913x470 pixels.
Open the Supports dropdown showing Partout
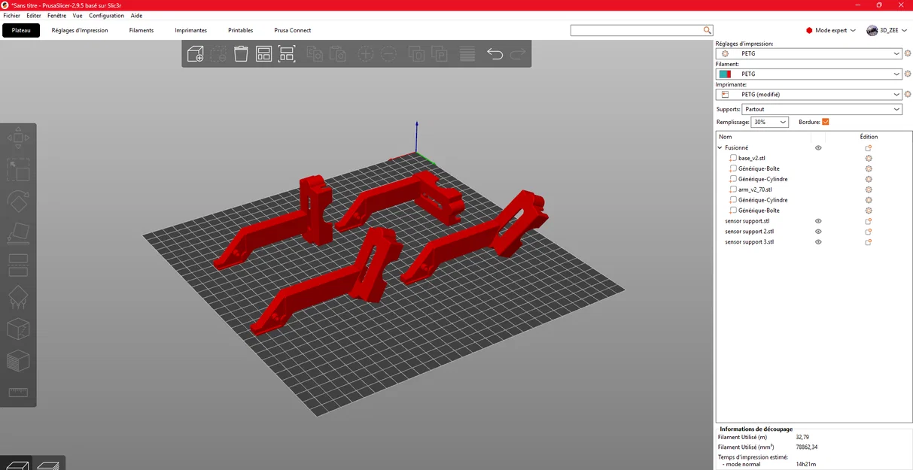(x=823, y=109)
